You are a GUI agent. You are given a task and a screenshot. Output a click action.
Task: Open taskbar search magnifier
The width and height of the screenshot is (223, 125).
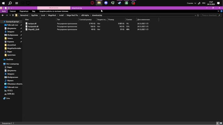tap(10, 3)
